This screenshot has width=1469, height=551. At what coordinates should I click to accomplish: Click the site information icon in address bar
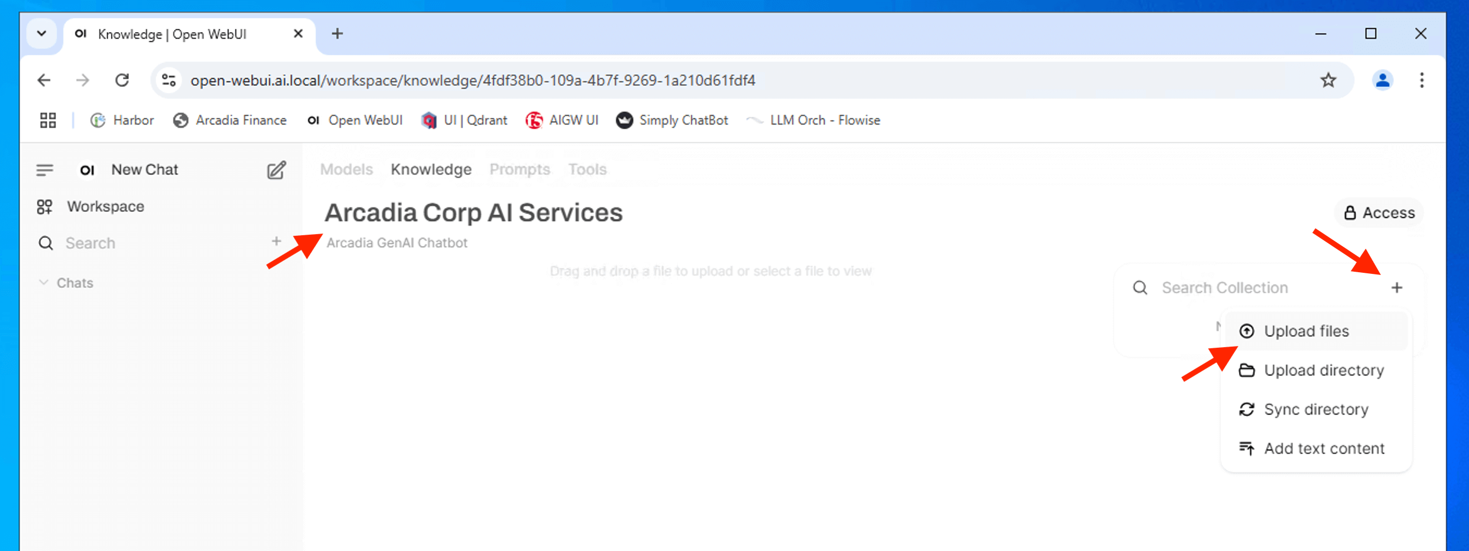pos(169,80)
